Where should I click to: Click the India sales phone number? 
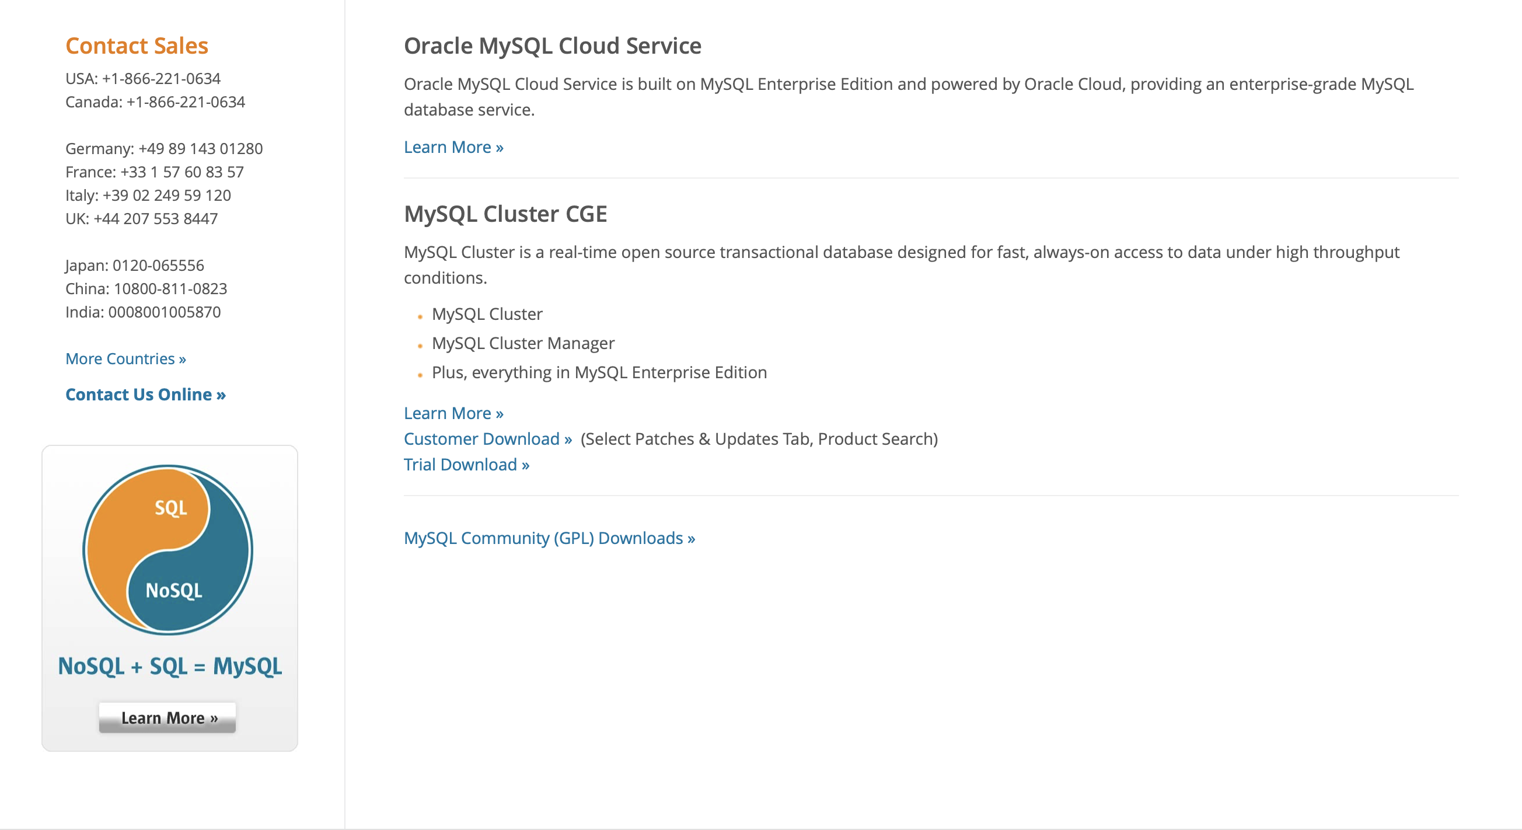pos(163,312)
